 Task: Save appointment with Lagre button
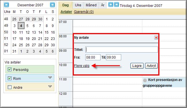137,66
